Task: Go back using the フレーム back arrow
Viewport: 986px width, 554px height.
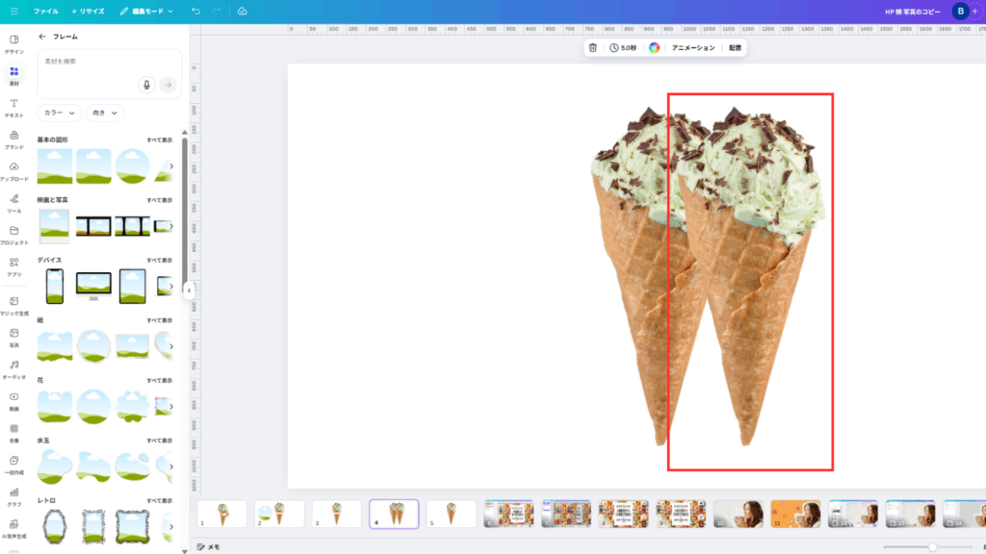Action: pyautogui.click(x=42, y=37)
